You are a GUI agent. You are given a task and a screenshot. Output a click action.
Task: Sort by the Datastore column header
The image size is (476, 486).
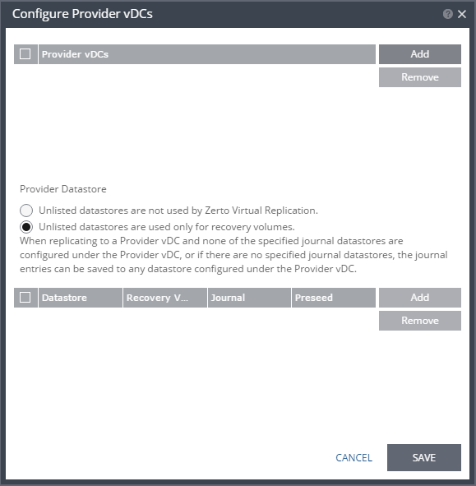tap(81, 298)
